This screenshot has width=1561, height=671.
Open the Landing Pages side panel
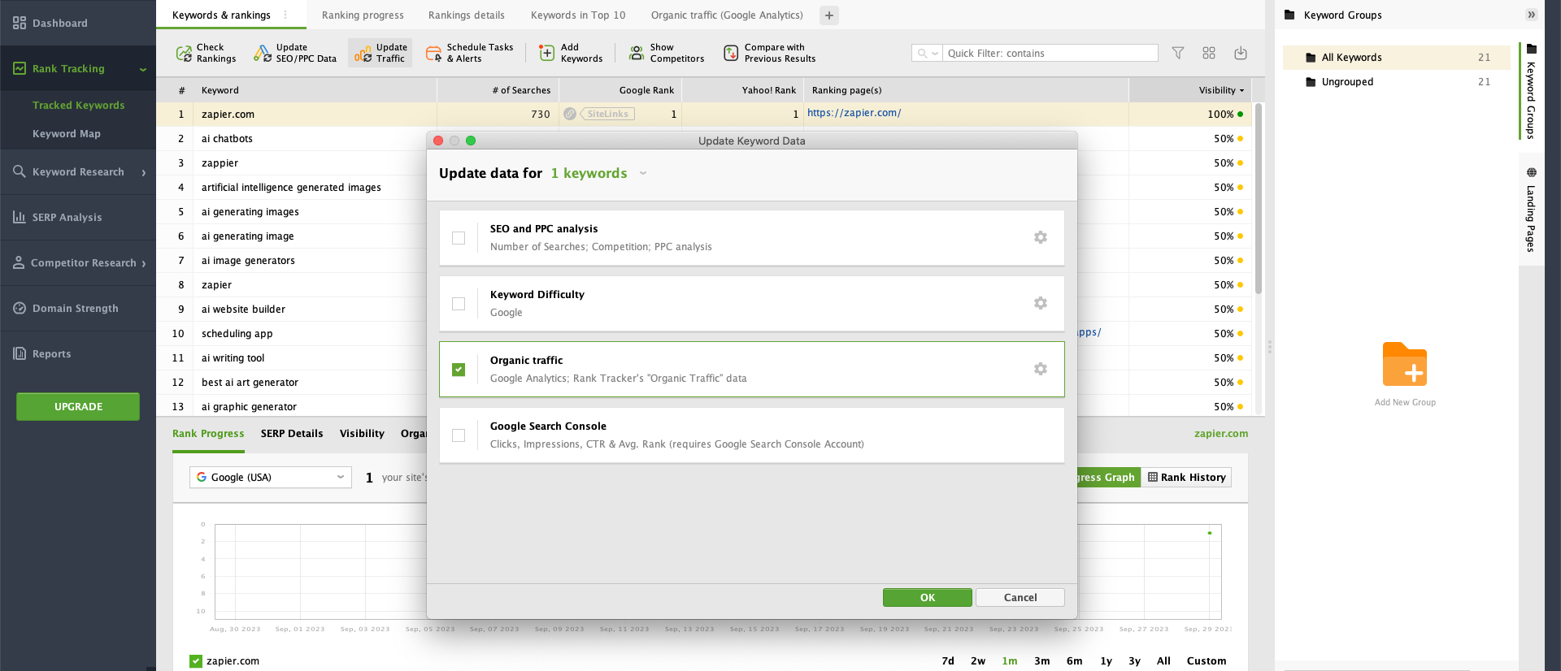[1531, 211]
